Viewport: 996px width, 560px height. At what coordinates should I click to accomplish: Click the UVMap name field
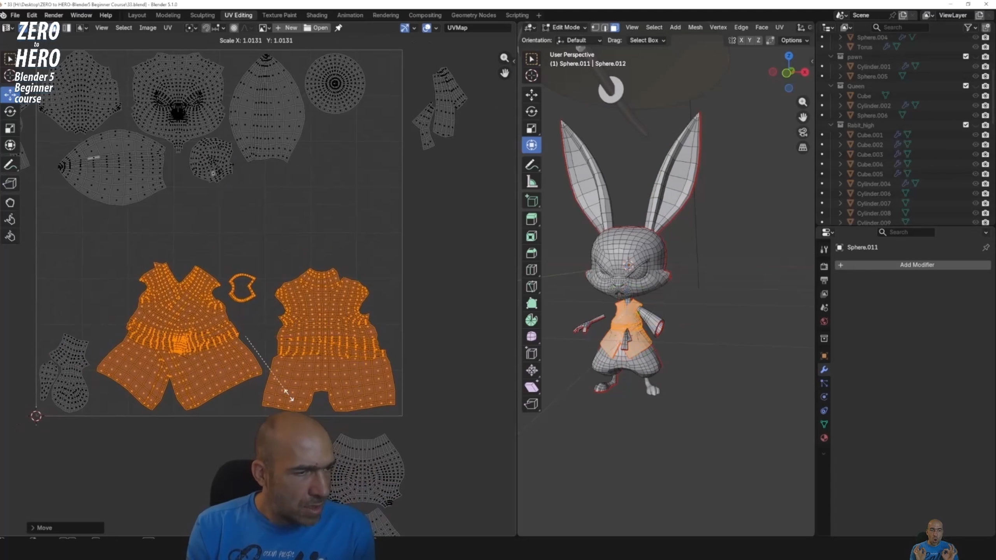478,28
